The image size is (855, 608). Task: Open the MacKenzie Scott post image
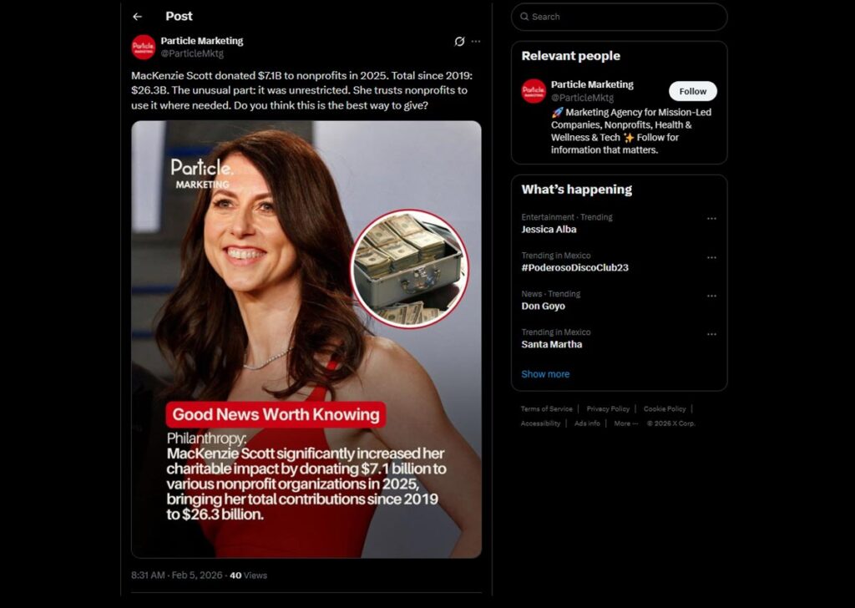click(306, 339)
